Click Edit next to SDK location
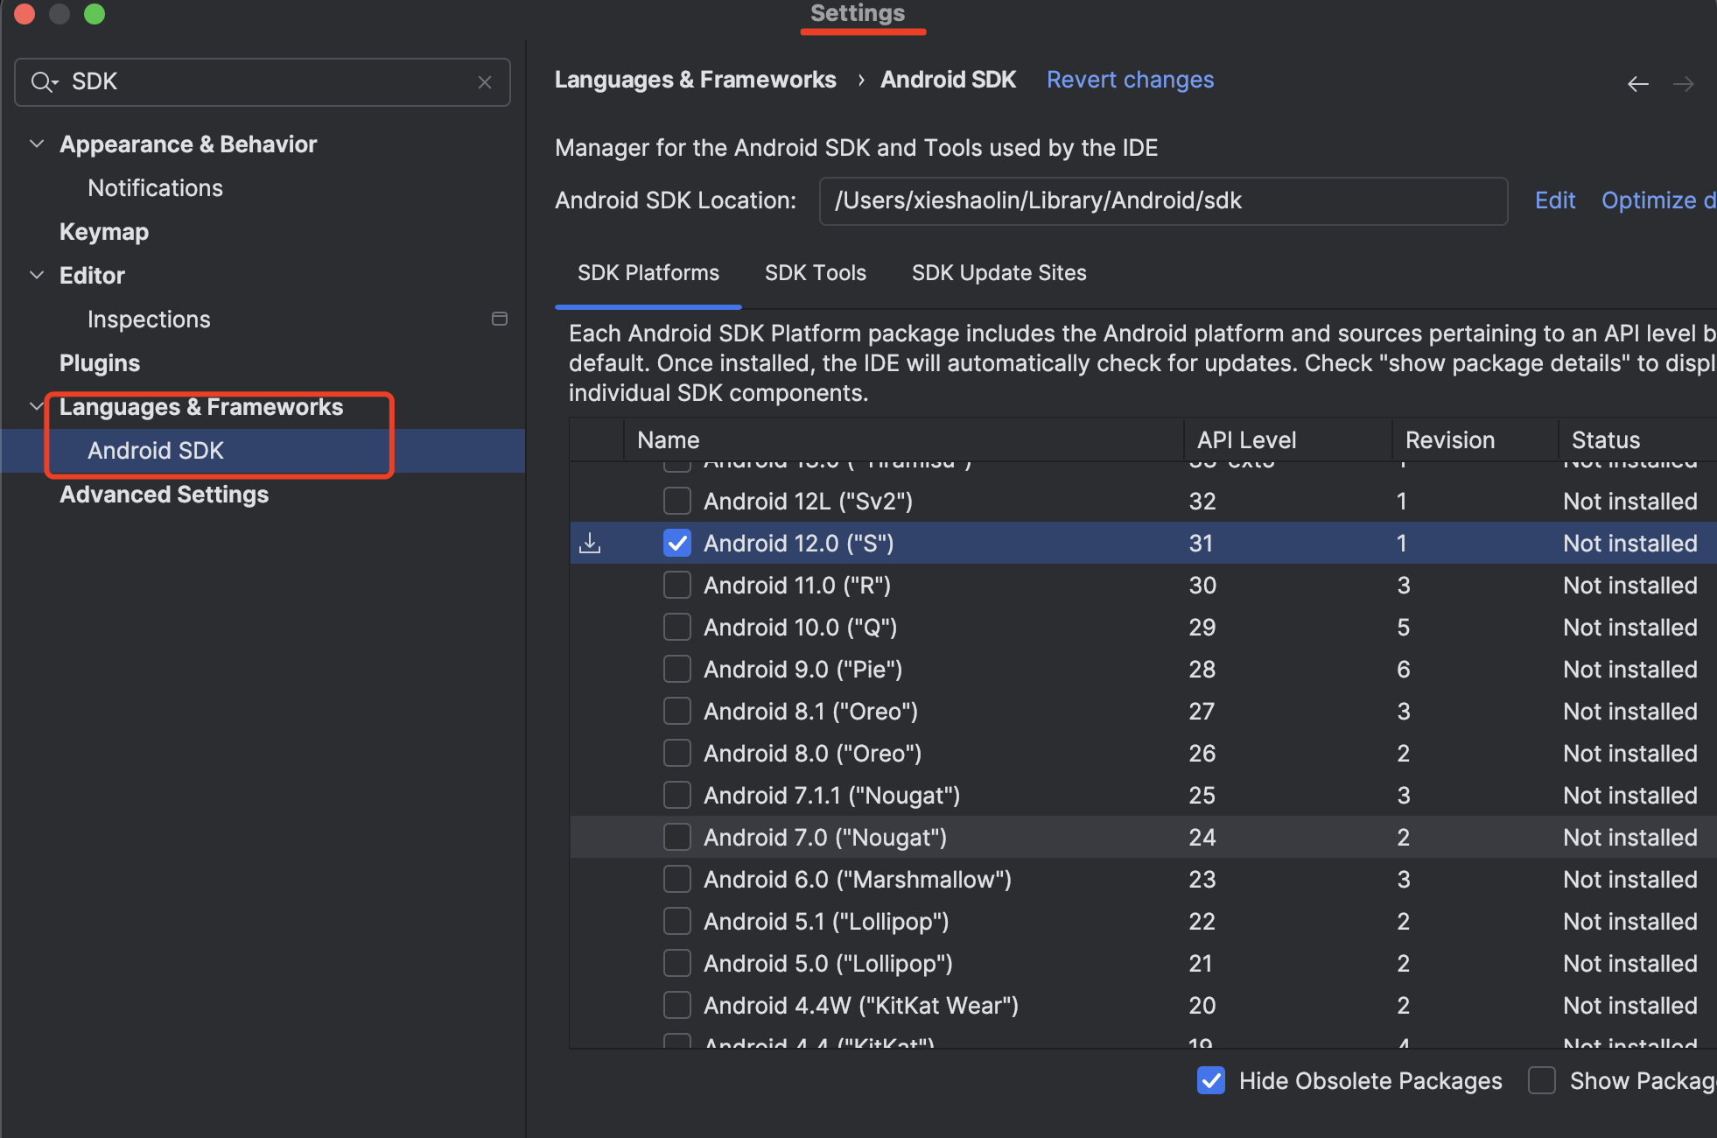The width and height of the screenshot is (1717, 1138). tap(1555, 200)
